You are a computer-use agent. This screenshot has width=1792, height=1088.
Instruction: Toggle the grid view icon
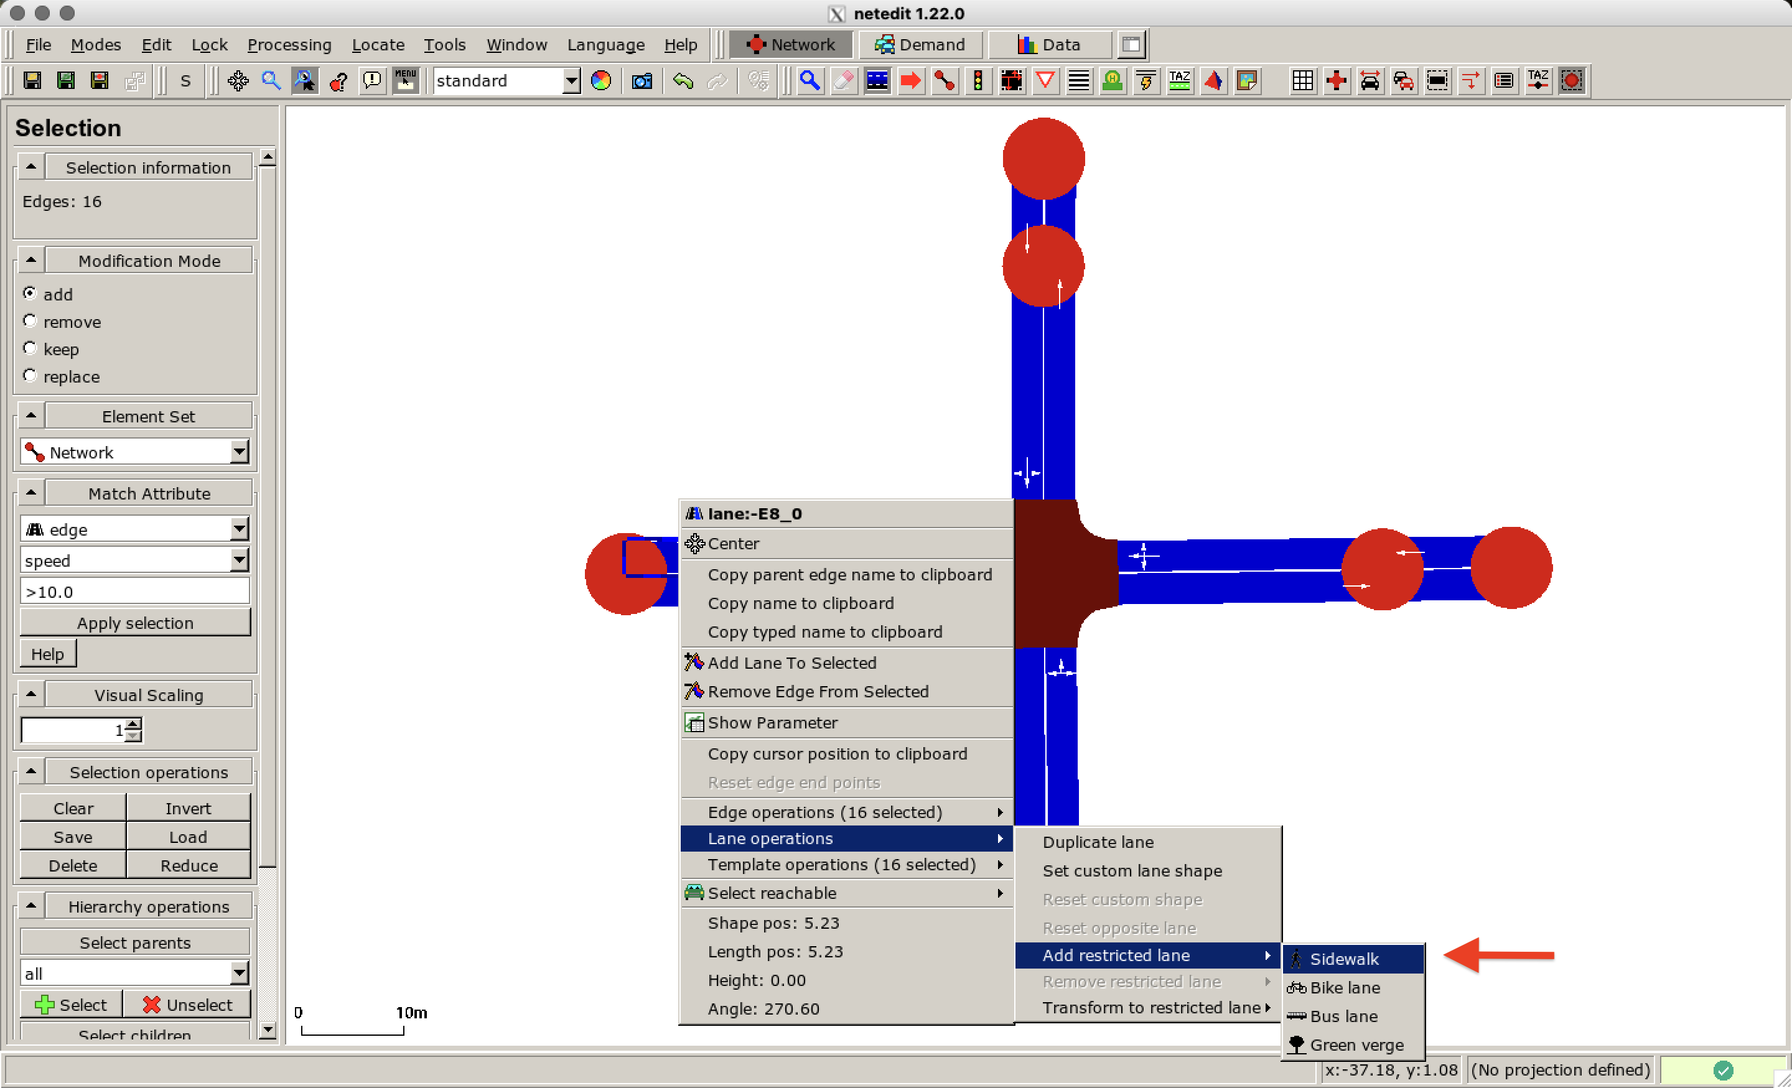click(1302, 81)
